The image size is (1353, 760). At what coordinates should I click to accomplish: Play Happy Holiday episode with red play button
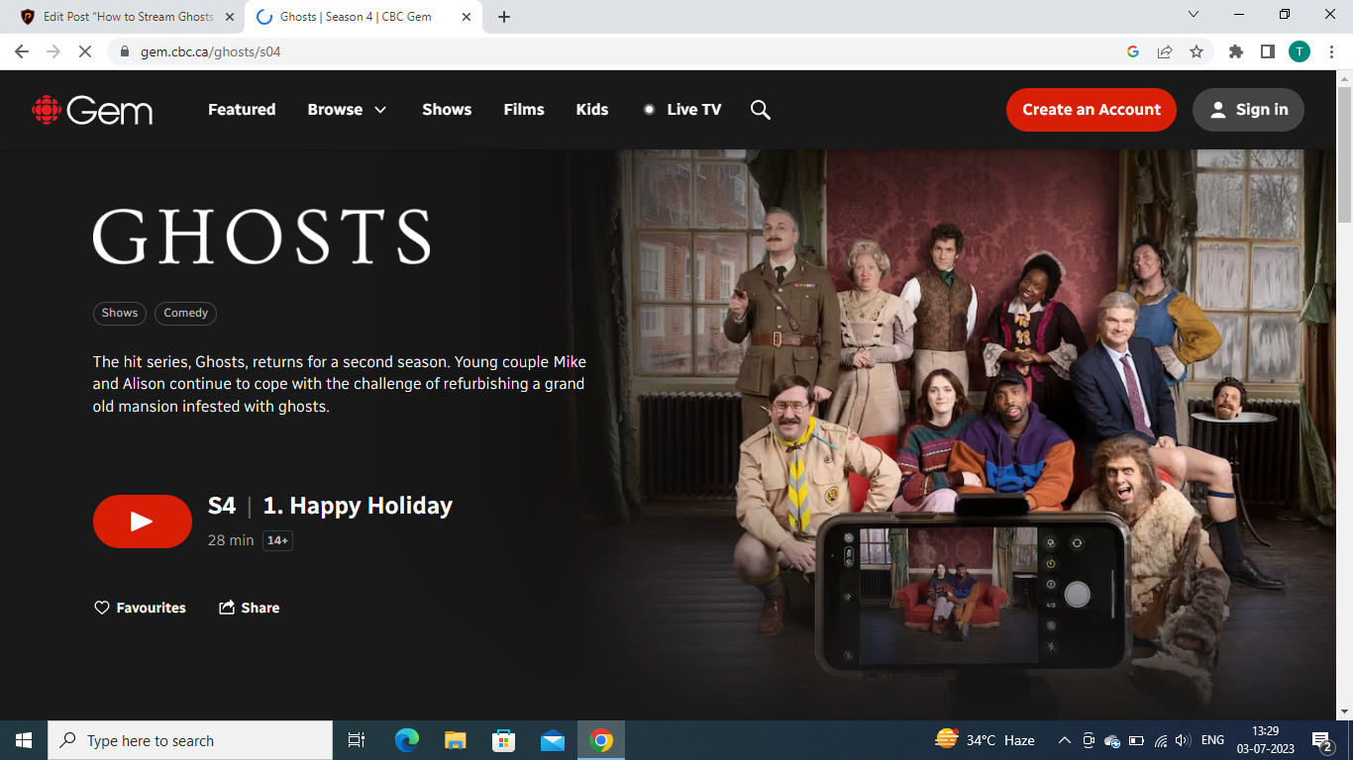[x=143, y=522]
